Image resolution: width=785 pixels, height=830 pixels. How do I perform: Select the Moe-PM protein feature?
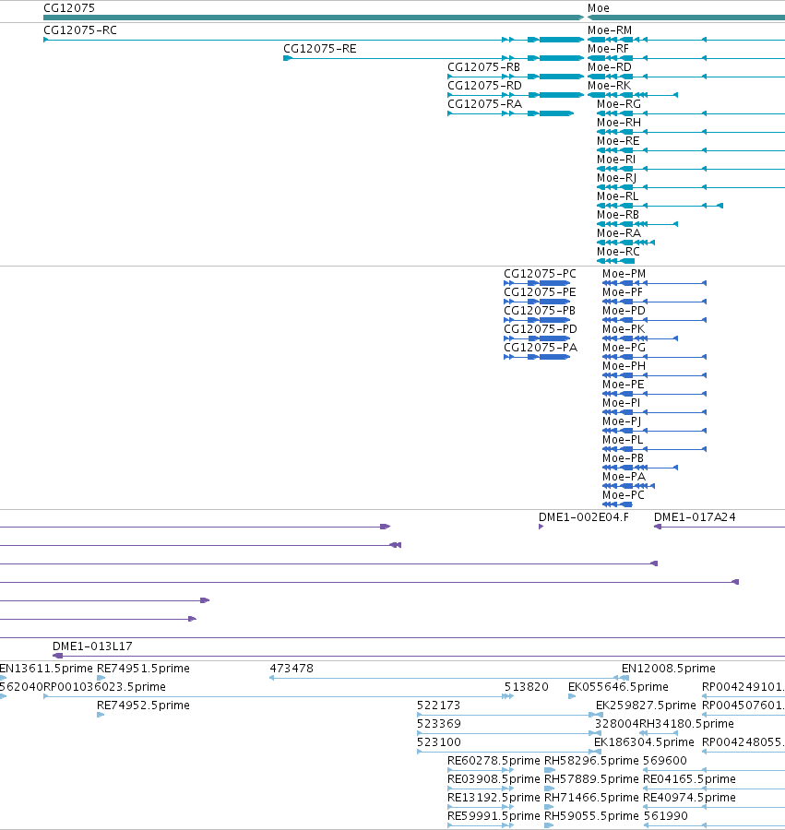(x=624, y=274)
